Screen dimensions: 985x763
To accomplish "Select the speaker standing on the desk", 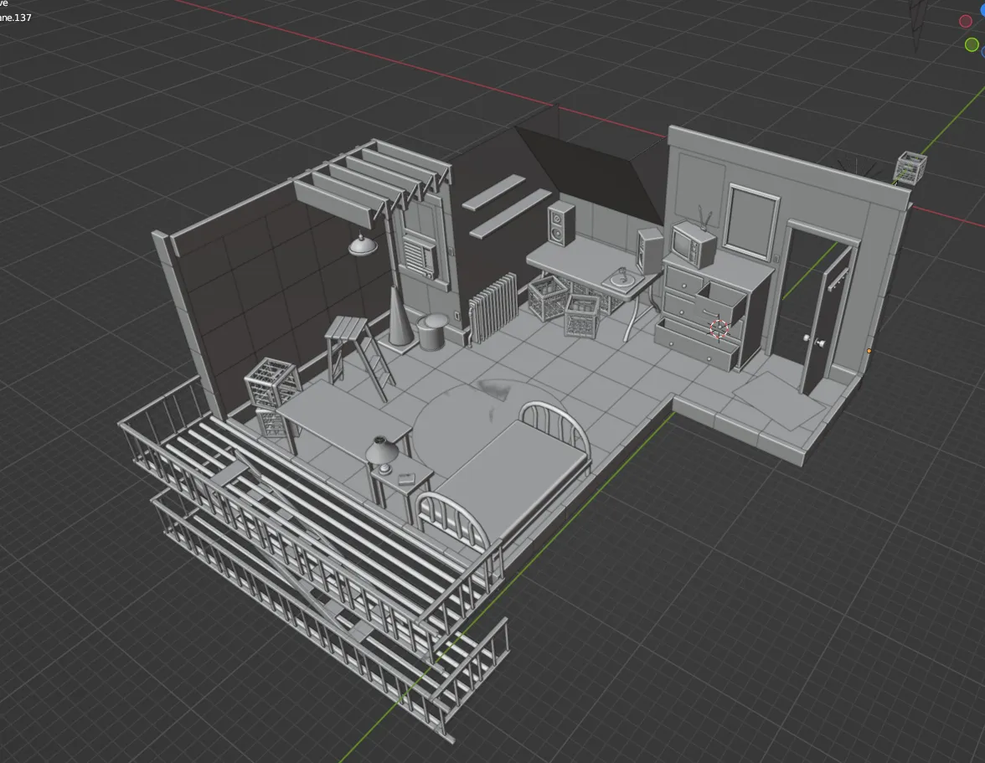I will pyautogui.click(x=650, y=251).
